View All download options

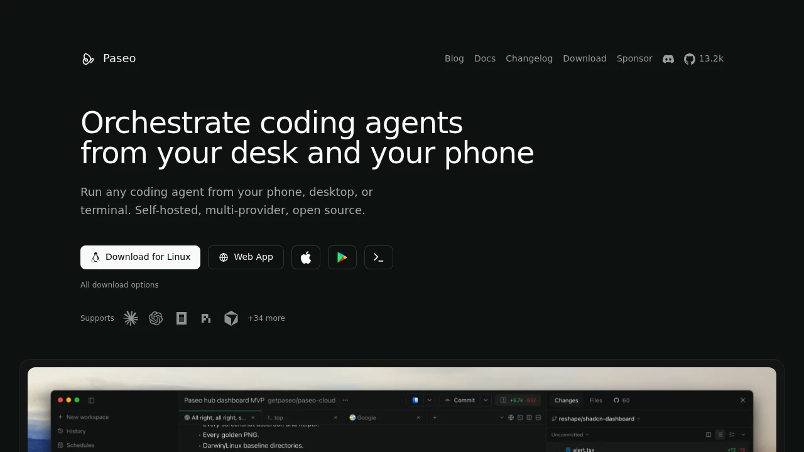tap(119, 285)
